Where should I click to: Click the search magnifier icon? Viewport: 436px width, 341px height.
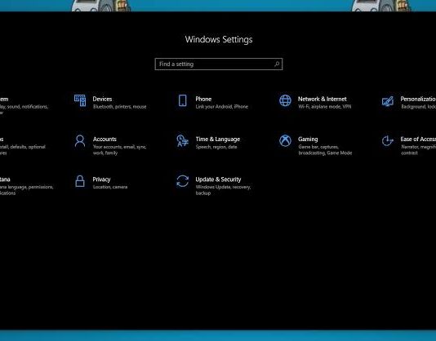click(277, 64)
